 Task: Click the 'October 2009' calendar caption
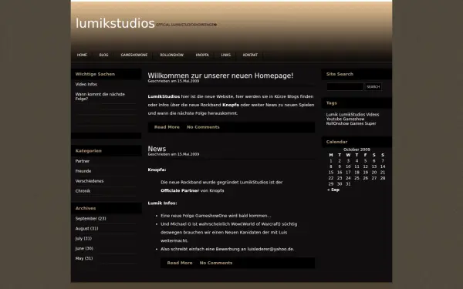(x=357, y=150)
